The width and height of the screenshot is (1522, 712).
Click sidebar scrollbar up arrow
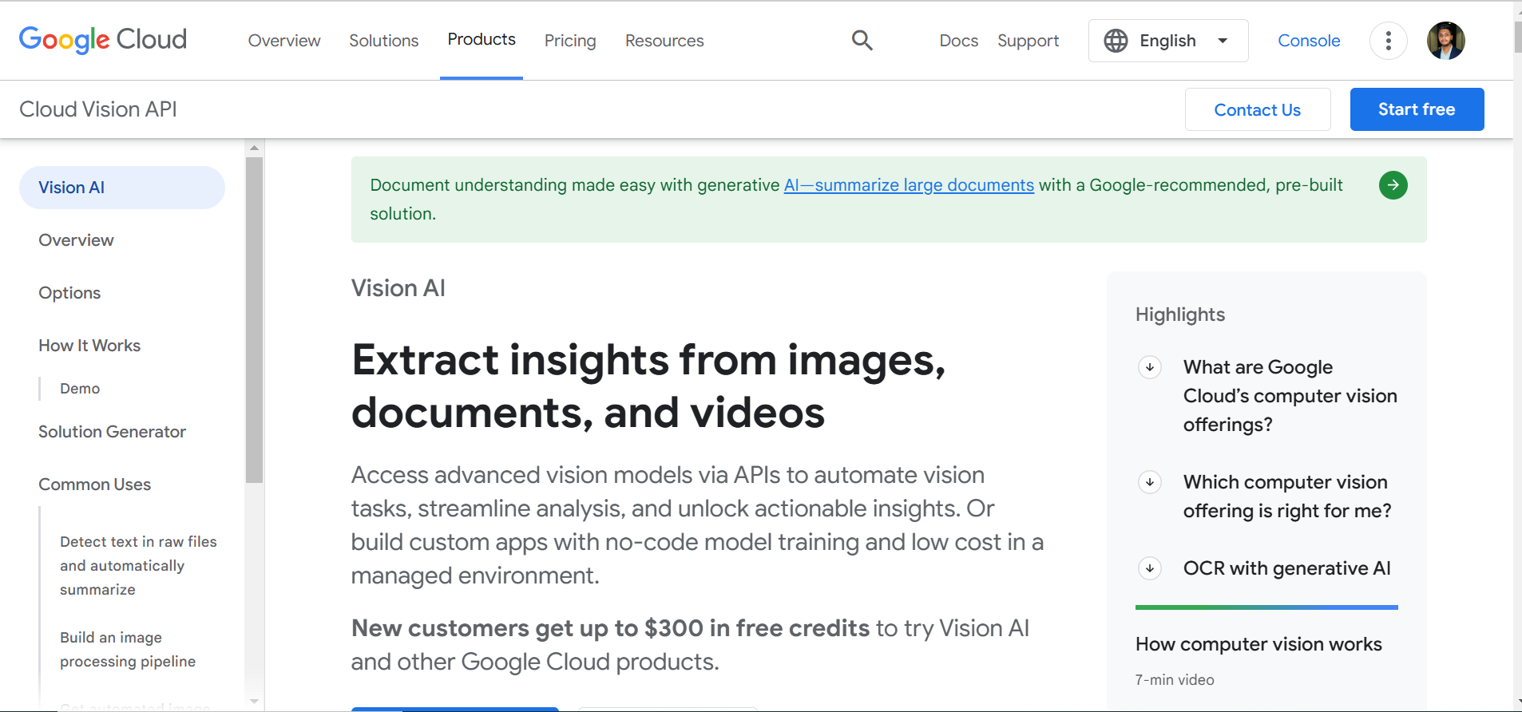(254, 148)
